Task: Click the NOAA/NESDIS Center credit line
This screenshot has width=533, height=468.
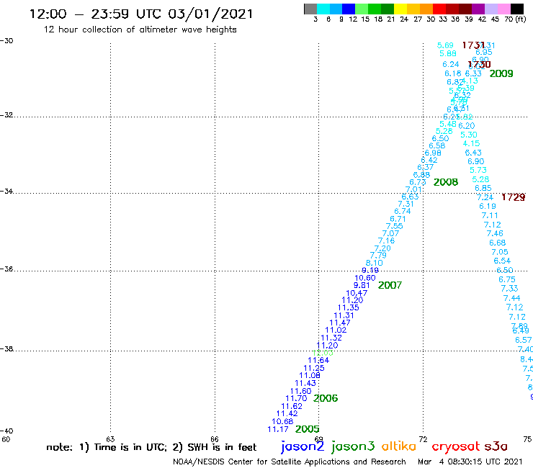Action: pos(290,462)
